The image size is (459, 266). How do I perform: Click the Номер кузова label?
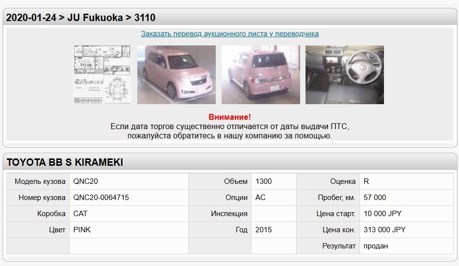(42, 198)
